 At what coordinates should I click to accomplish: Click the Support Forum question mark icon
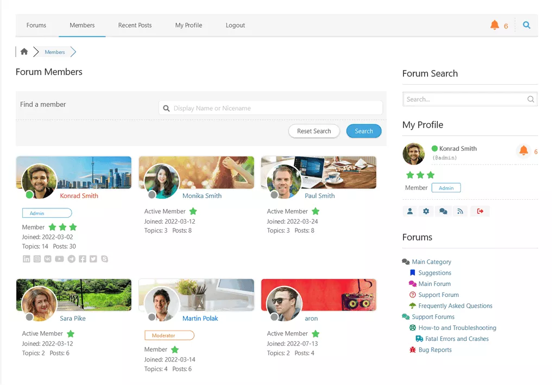pyautogui.click(x=413, y=295)
